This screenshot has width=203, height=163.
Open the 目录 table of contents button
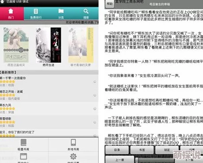click(x=117, y=150)
